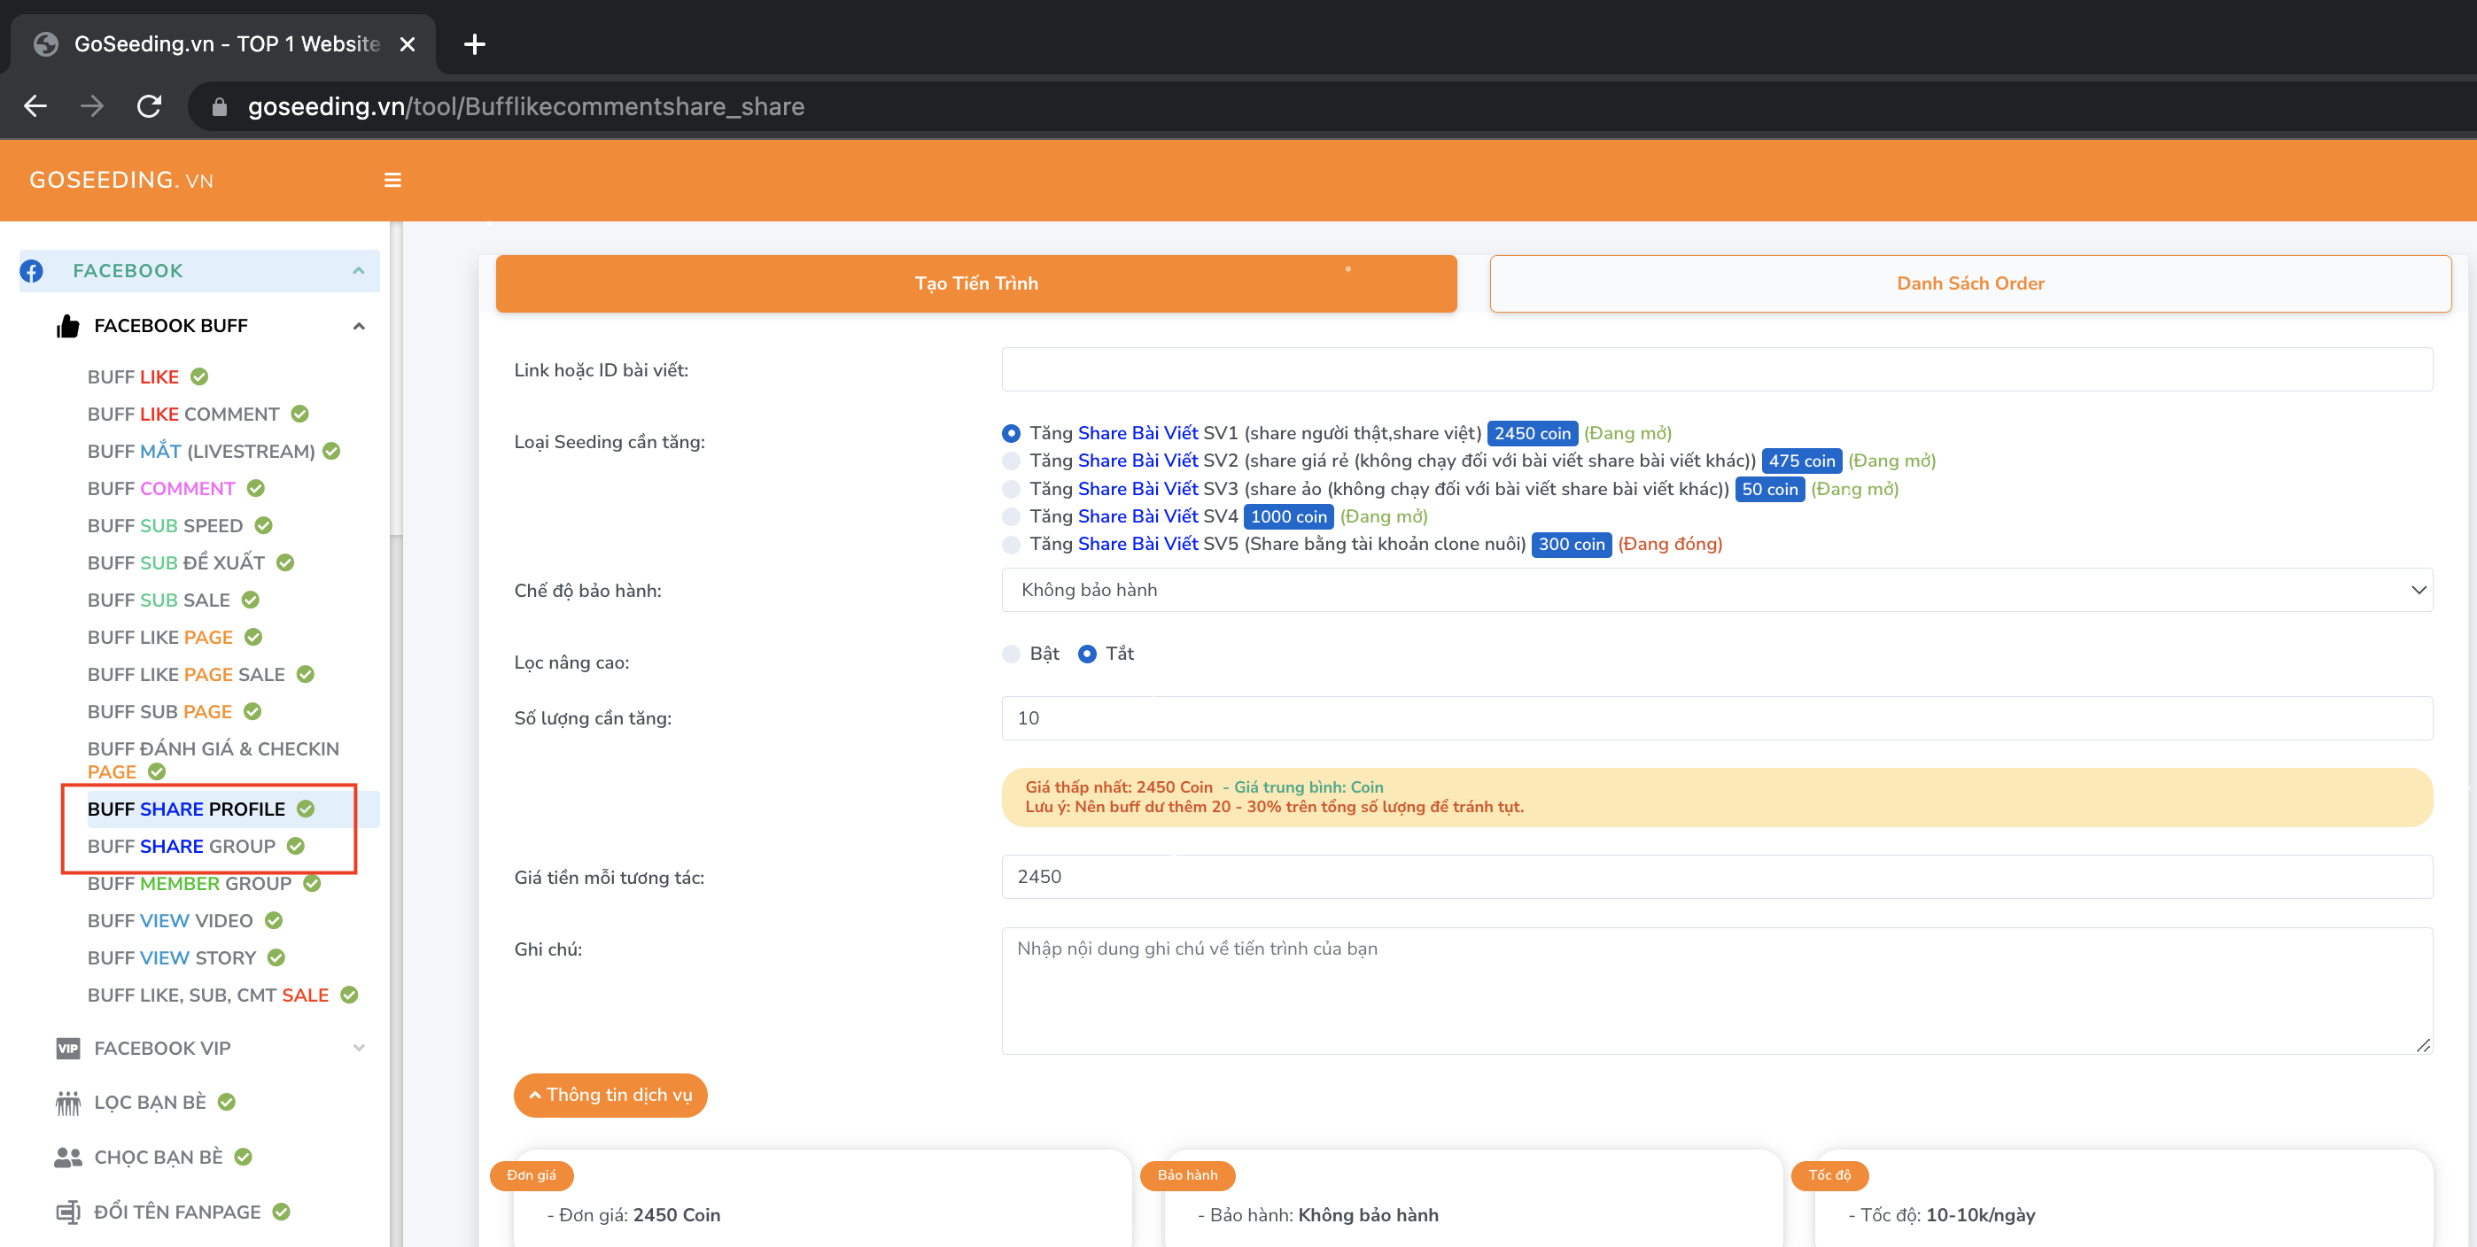Open BUFF LIKE PAGE menu item
2477x1247 pixels.
pyautogui.click(x=160, y=638)
